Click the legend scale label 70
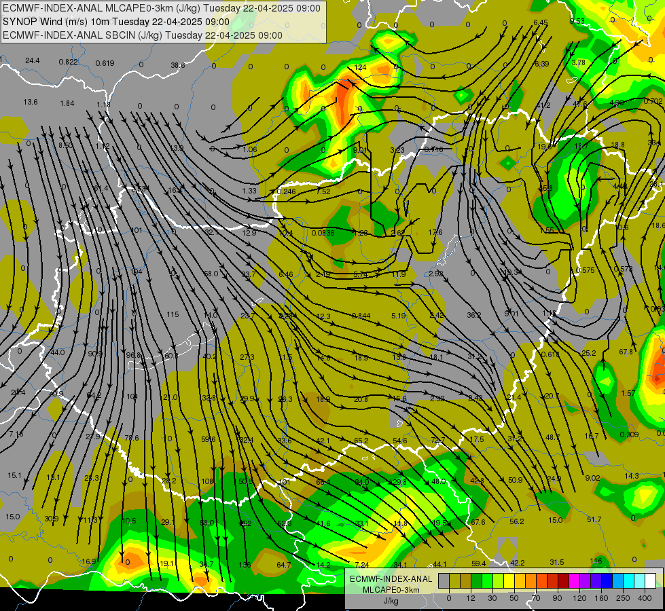This screenshot has height=611, width=665. click(536, 598)
